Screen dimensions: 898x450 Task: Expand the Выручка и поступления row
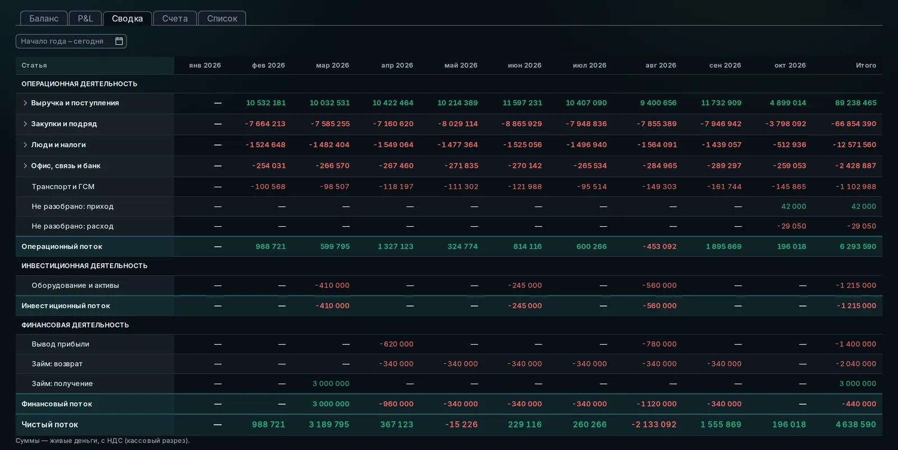25,103
